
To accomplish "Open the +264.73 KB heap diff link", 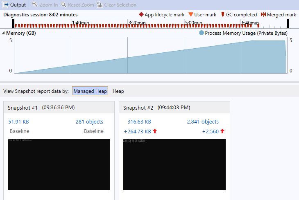I will pyautogui.click(x=138, y=131).
